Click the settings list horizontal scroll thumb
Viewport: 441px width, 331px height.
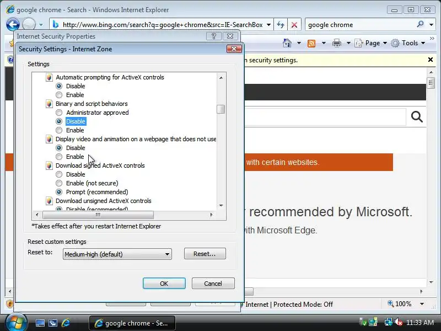98,215
